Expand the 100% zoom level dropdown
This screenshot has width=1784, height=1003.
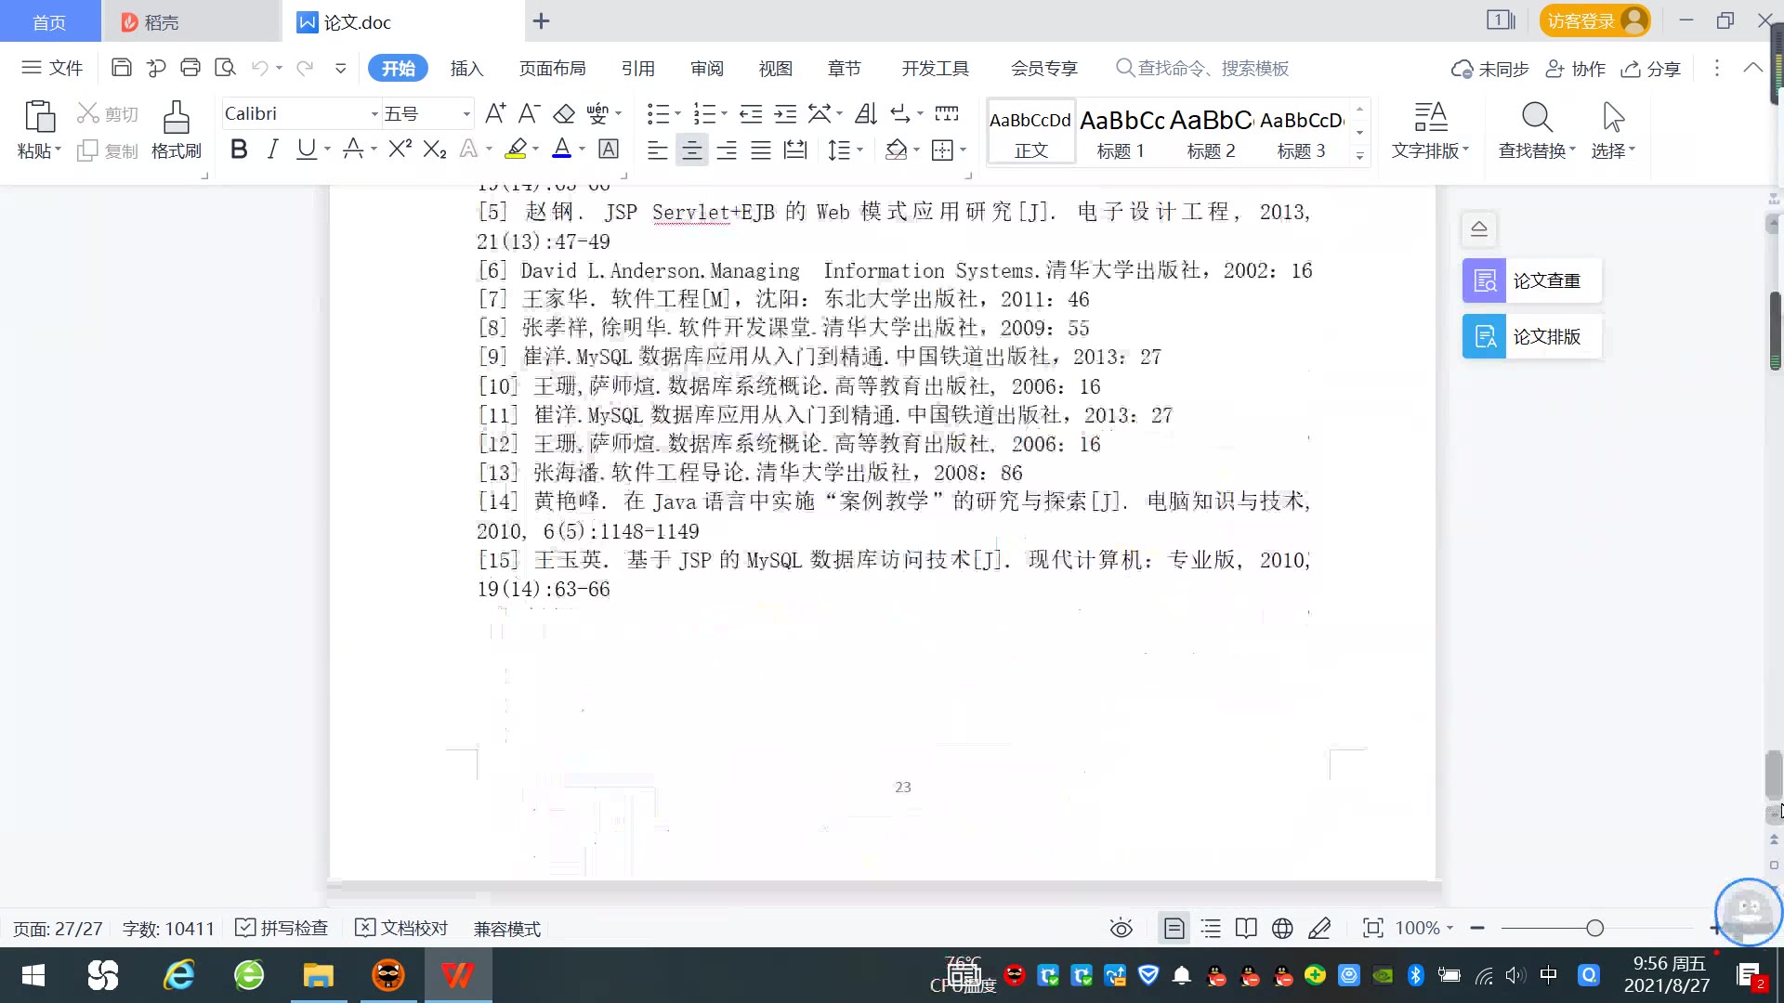point(1449,928)
